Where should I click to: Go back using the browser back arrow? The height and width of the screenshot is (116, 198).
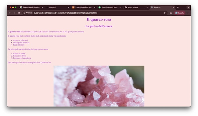[10, 13]
